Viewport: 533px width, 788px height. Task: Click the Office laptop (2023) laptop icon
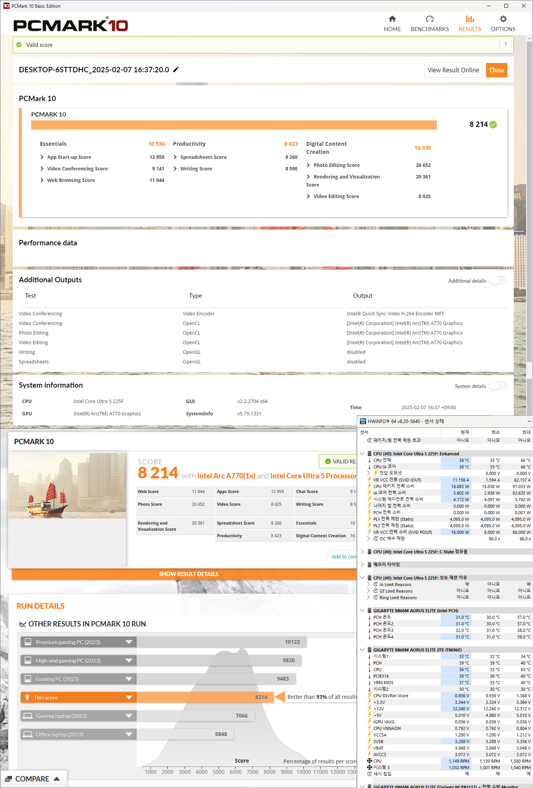[x=28, y=734]
